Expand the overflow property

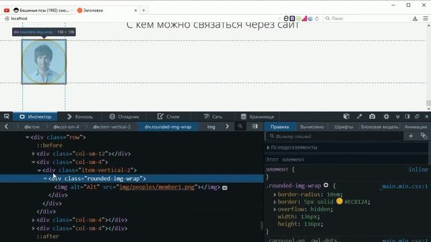pyautogui.click(x=275, y=209)
